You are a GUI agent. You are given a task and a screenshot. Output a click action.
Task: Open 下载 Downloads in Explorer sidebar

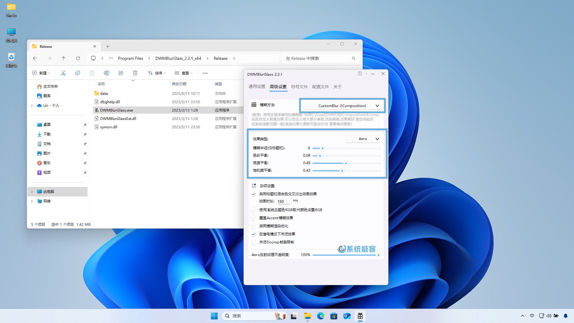pyautogui.click(x=47, y=134)
